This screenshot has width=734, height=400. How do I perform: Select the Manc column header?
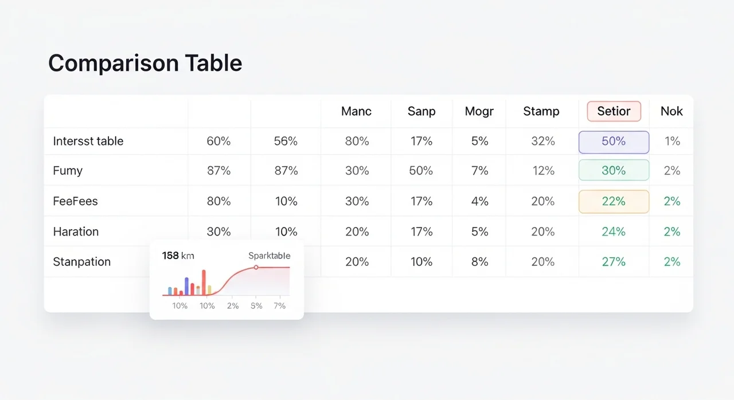pyautogui.click(x=356, y=111)
